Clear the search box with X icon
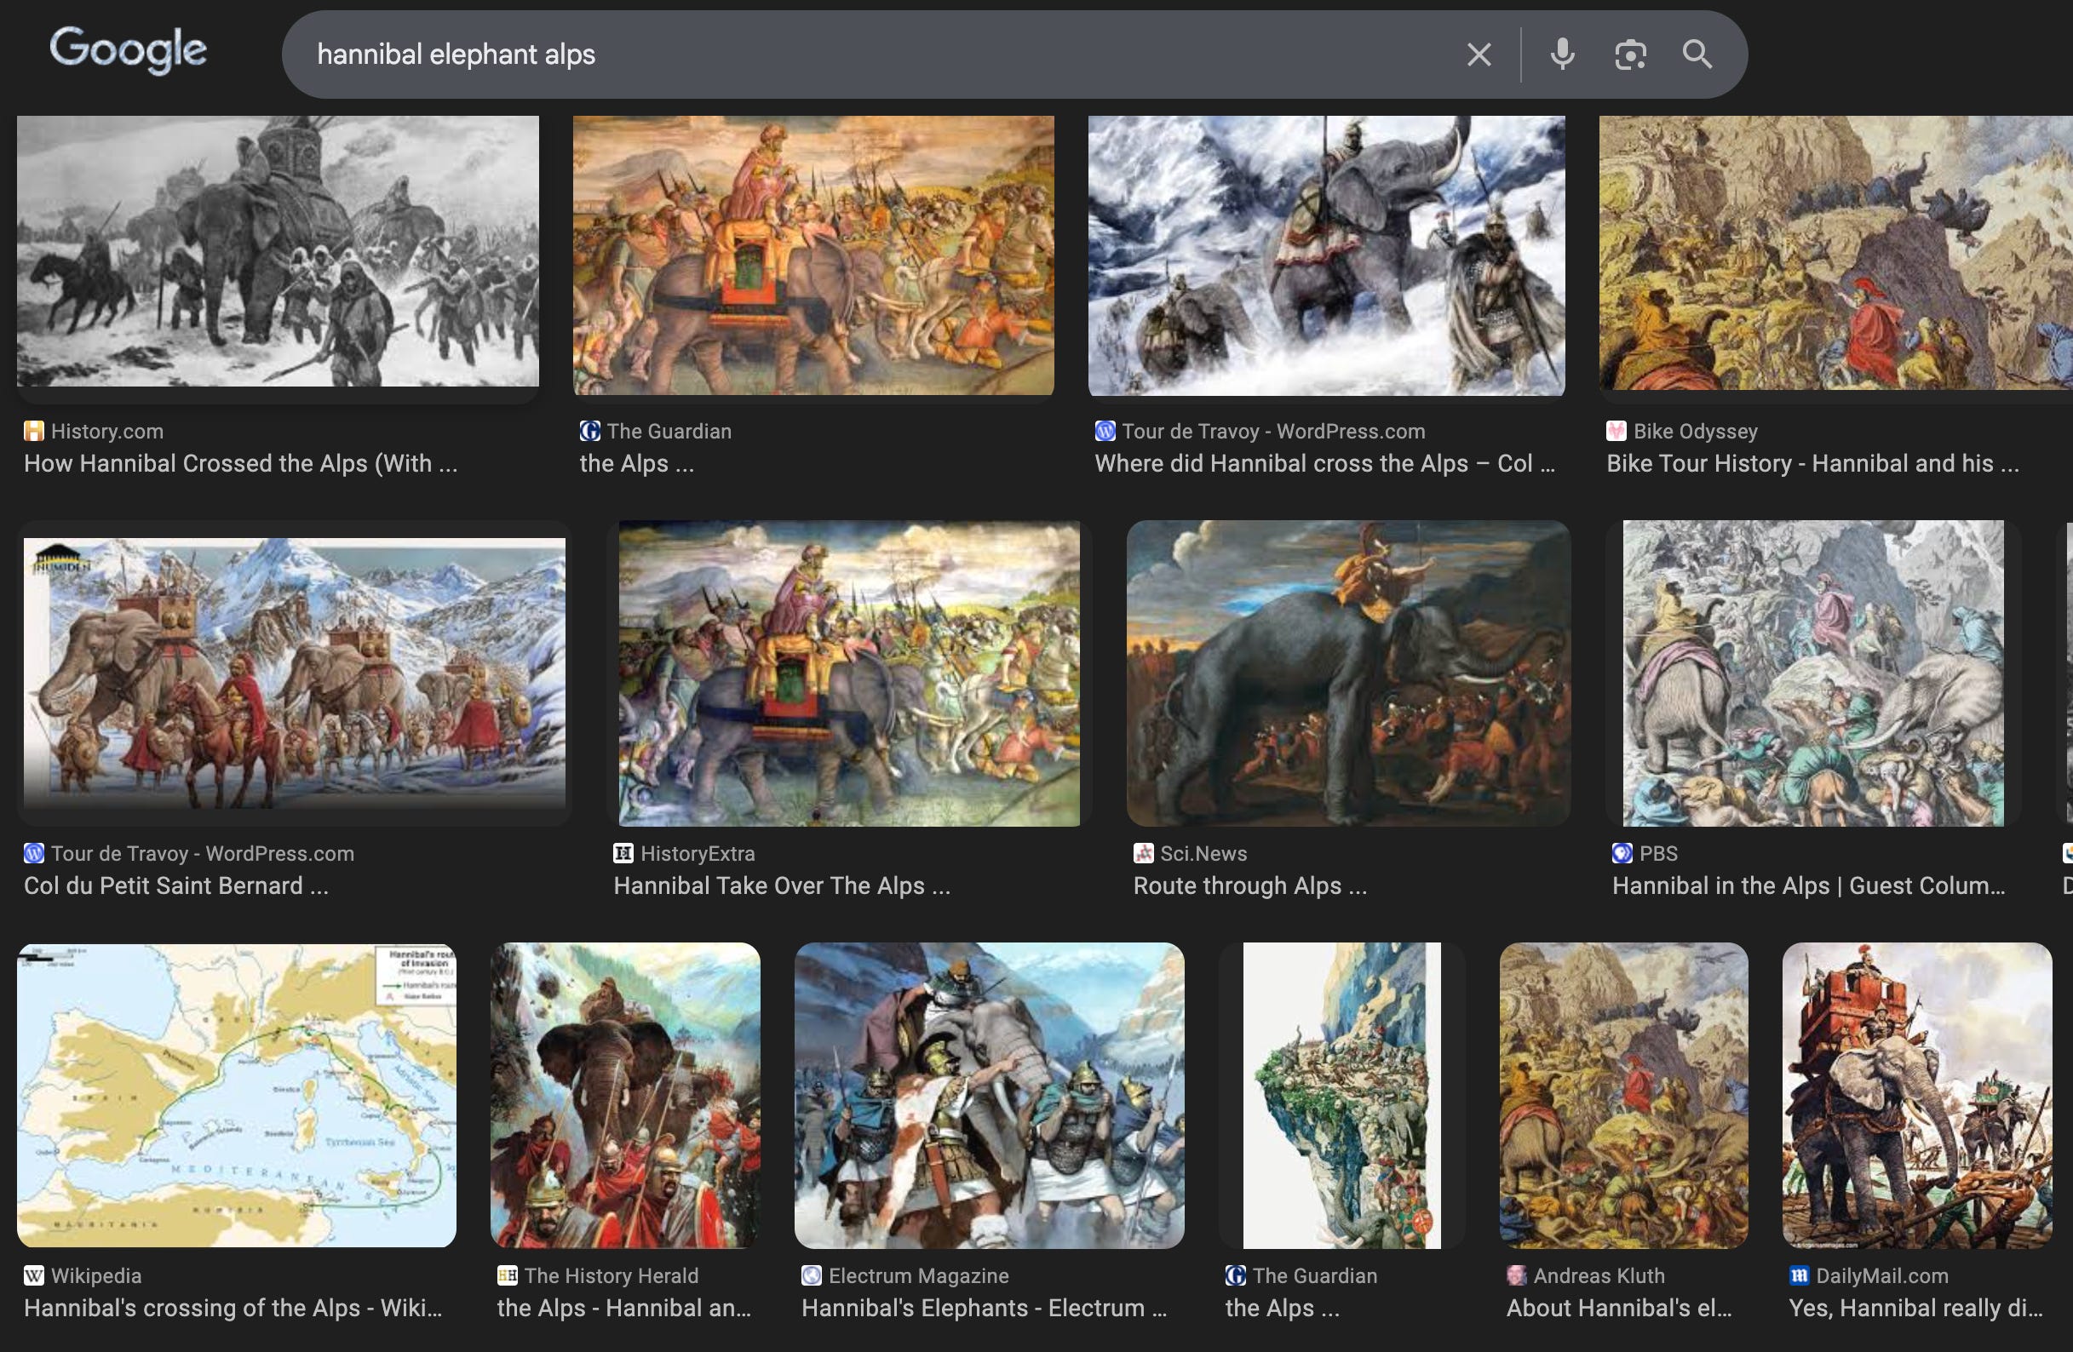The height and width of the screenshot is (1352, 2073). (1479, 54)
